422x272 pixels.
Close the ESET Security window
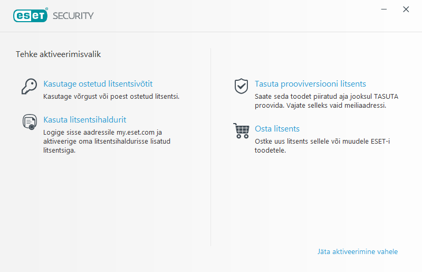406,10
